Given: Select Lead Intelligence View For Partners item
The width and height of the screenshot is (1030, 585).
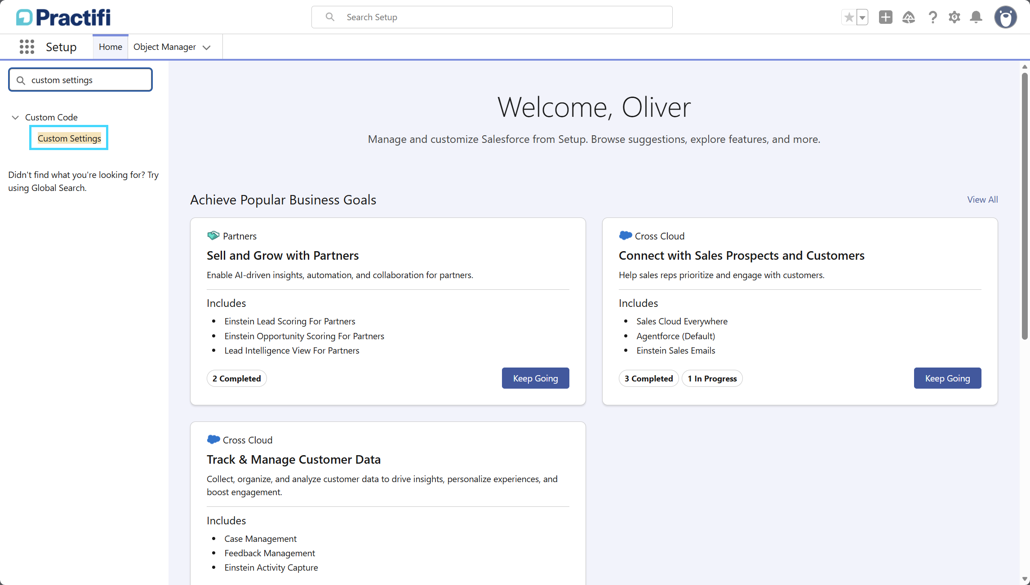Looking at the screenshot, I should point(292,350).
